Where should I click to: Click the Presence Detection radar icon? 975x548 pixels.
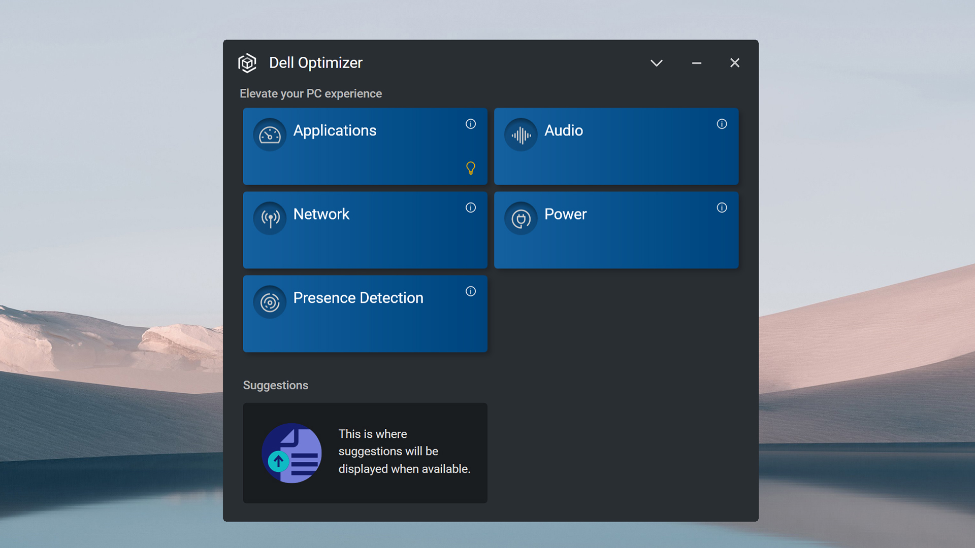coord(270,302)
